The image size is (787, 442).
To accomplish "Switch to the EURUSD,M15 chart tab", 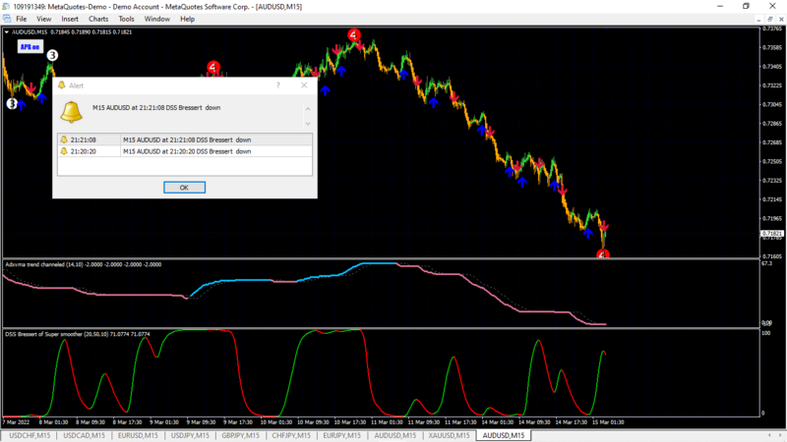I will tap(138, 435).
